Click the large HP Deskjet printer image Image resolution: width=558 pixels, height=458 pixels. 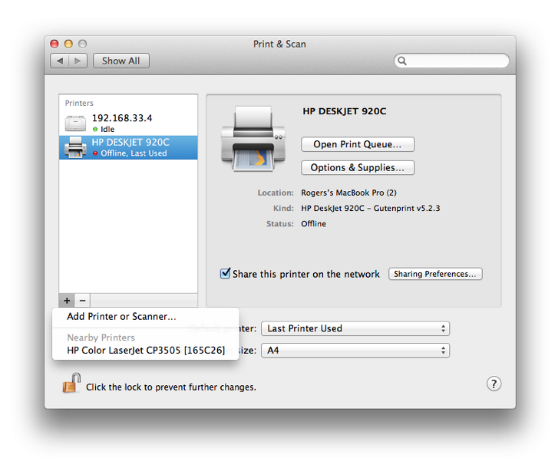point(253,140)
